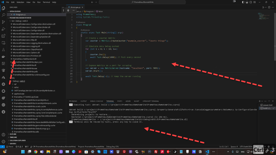Select the powershell terminal entry

tap(267, 105)
